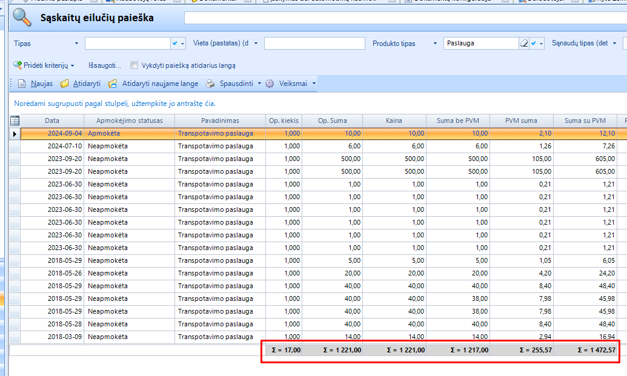Screen dimensions: 627x376
Task: Click the checkmark icon beside Paslauga field
Action: (534, 43)
